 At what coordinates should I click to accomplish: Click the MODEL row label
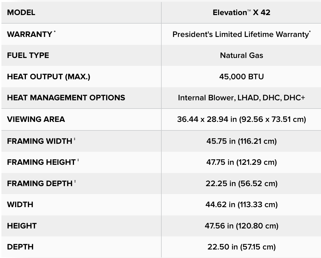point(21,13)
